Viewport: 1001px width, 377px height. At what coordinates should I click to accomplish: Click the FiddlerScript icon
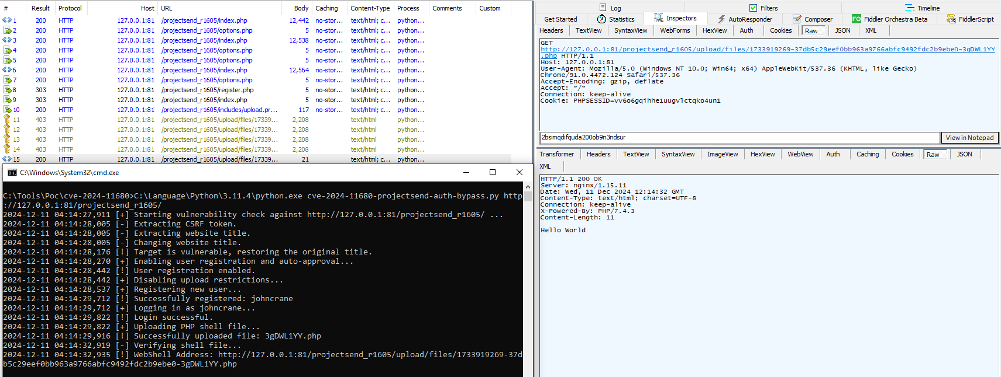pos(951,19)
